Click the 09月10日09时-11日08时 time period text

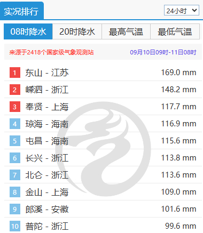(163, 52)
